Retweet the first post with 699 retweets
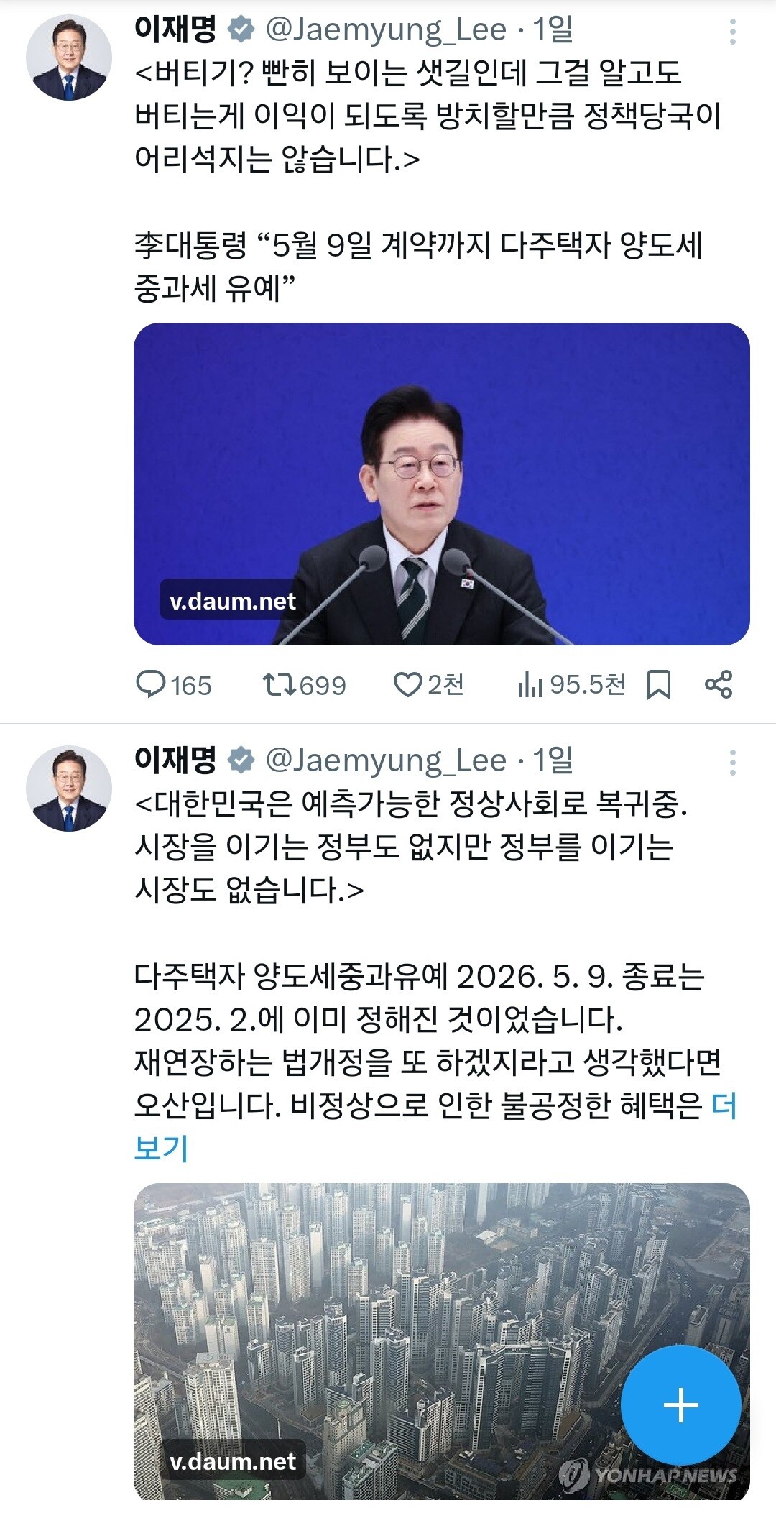 coord(304,685)
